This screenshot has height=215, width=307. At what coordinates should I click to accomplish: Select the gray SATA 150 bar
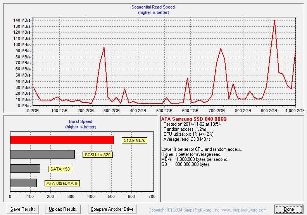[25, 169]
